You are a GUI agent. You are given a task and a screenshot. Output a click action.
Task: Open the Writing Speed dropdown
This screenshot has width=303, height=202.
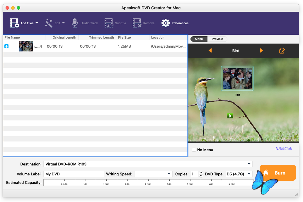153,174
